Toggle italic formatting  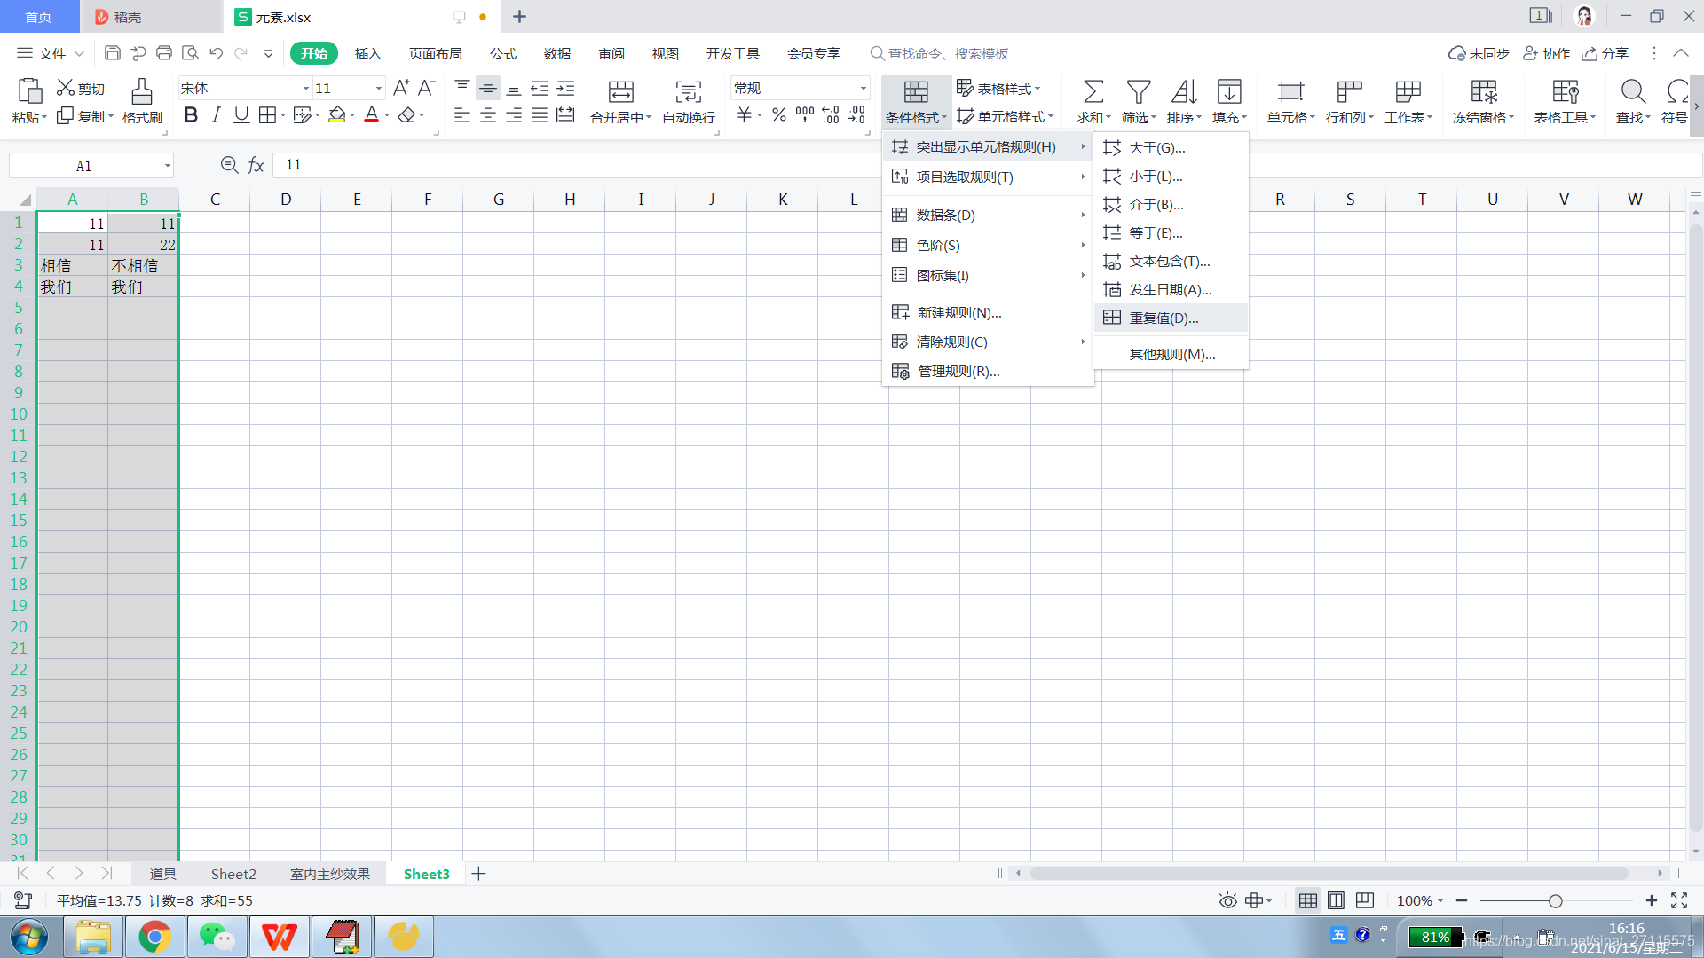click(216, 115)
